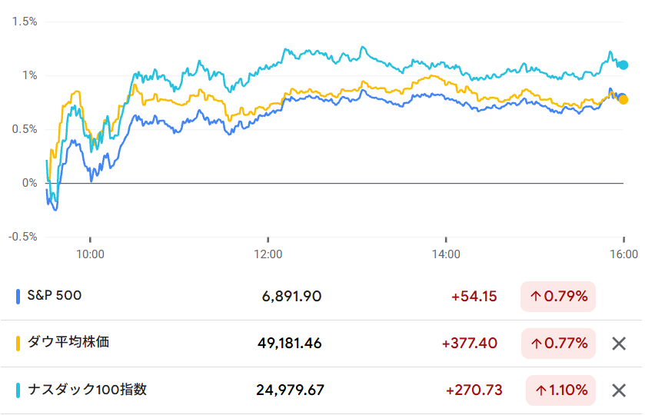
Task: Click the yellow ダウ平均株価 color marker
Action: click(x=18, y=343)
